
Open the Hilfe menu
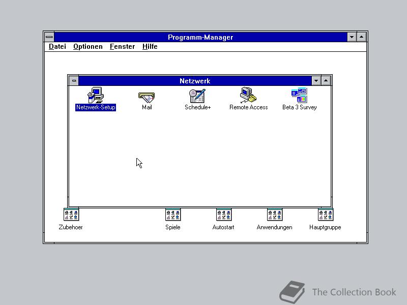(x=150, y=47)
